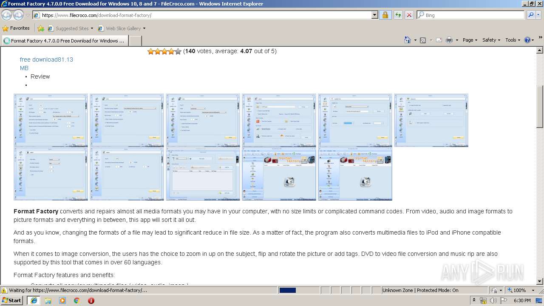This screenshot has width=544, height=306.
Task: Open Windows Explorer folder in taskbar
Action: tap(48, 300)
